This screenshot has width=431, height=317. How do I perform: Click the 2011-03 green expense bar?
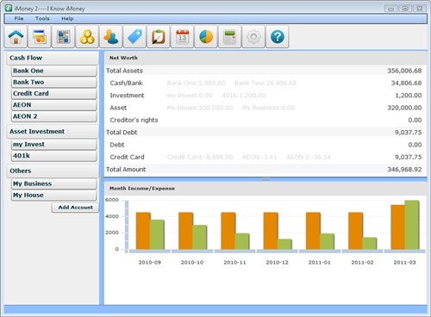coord(412,225)
